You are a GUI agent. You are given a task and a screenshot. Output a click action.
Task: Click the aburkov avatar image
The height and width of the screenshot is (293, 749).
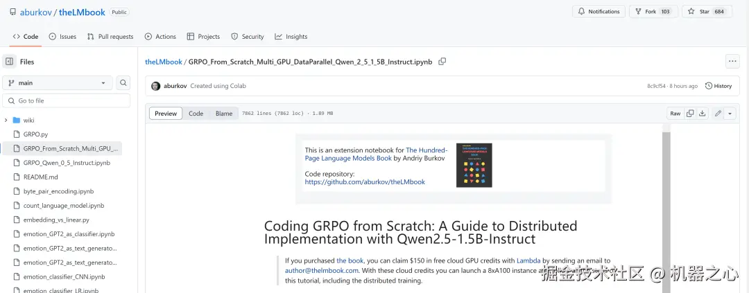156,86
